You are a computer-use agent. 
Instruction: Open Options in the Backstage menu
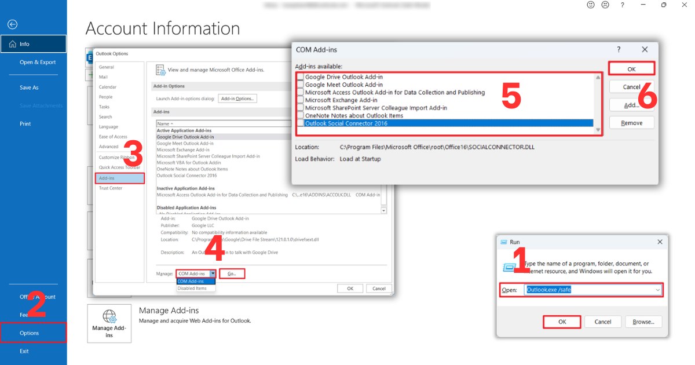pyautogui.click(x=34, y=333)
